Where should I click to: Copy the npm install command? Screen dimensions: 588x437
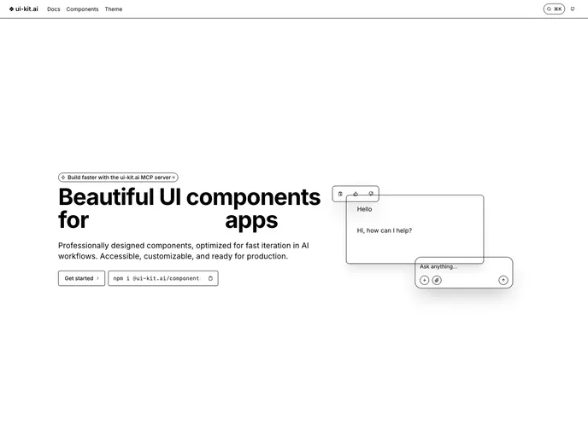[x=210, y=278]
